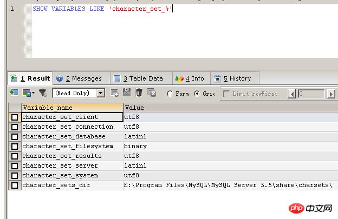Open the 4 Info tab
Image resolution: width=338 pixels, height=219 pixels.
(x=191, y=78)
